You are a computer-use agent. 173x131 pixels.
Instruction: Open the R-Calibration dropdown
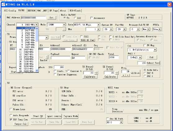tap(155, 50)
